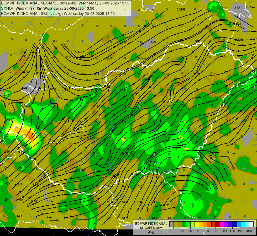Image resolution: width=257 pixels, height=236 pixels.
Task: Click the map value 12.4
Action: point(50,201)
